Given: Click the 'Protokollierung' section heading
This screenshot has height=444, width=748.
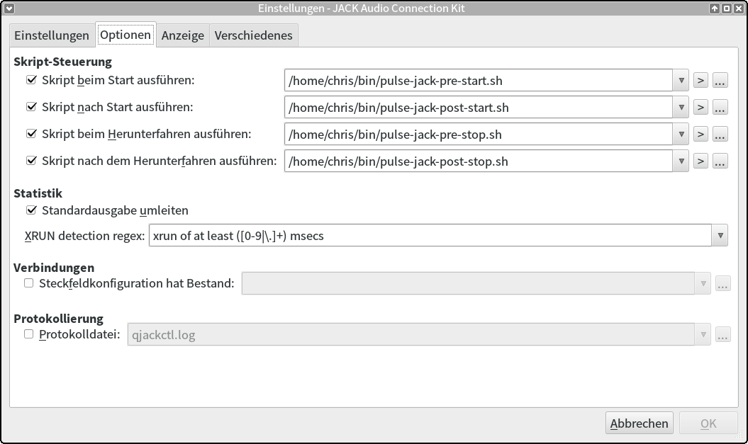Looking at the screenshot, I should coord(58,318).
